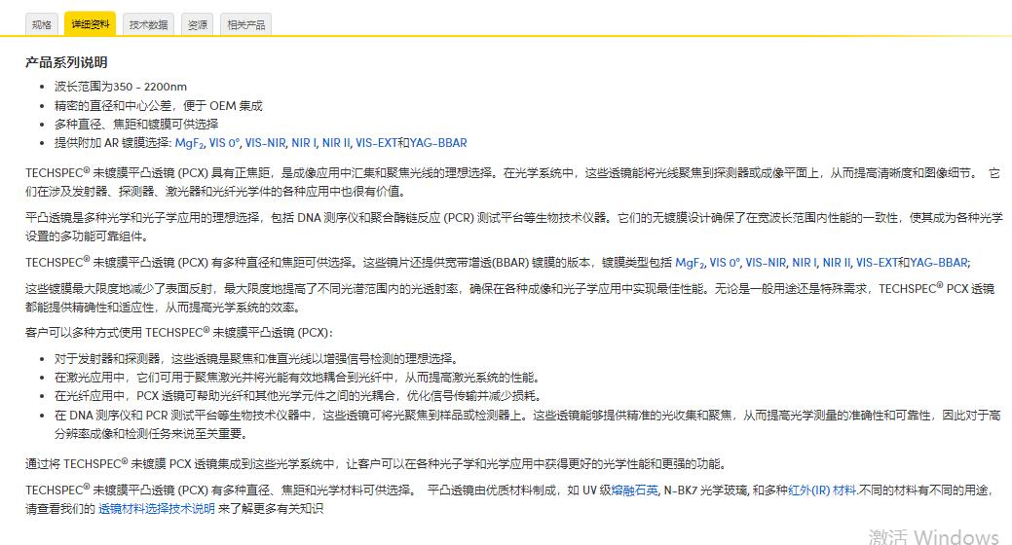Open YAG-BBAR link in the AR 镀膜选择 bullet

click(437, 143)
